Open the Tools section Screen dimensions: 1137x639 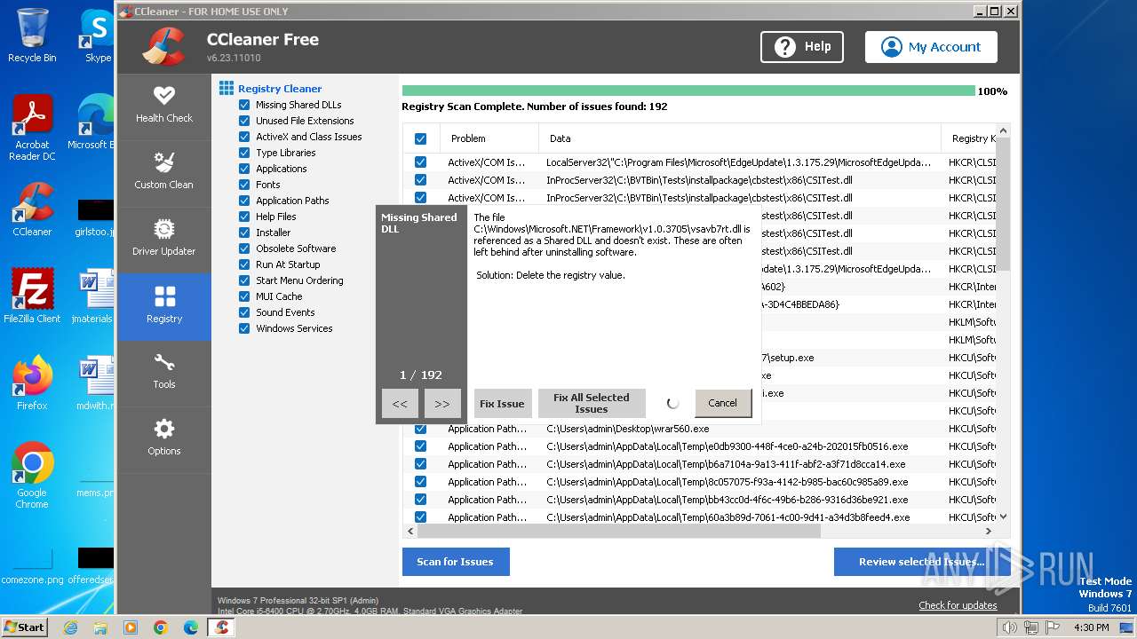tap(164, 373)
